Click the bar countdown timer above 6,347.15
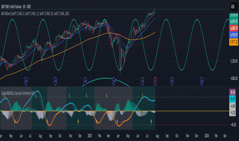Image resolution: width=239 pixels, height=141 pixels. pos(234,15)
